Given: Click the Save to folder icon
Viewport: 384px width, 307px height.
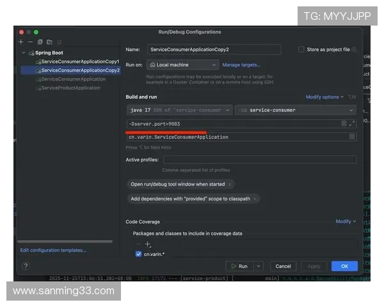Looking at the screenshot, I should [49, 42].
